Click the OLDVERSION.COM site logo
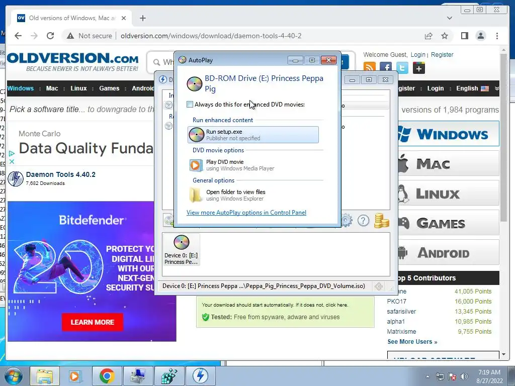 click(73, 62)
